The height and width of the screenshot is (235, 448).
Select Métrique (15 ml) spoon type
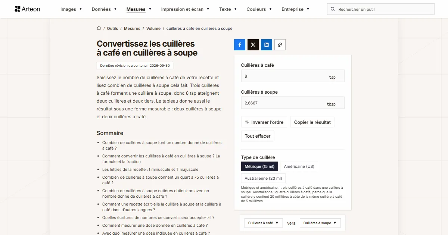click(259, 167)
